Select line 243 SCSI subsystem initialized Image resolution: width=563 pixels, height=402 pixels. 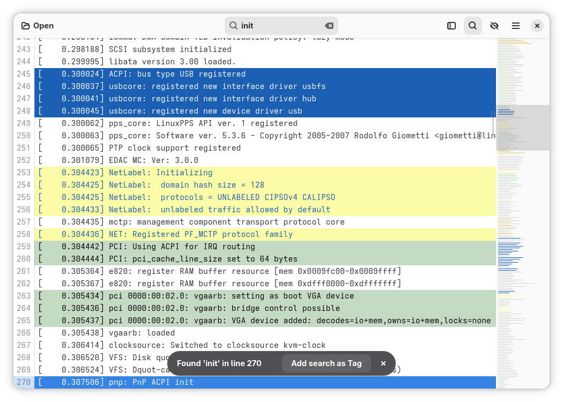[265, 49]
